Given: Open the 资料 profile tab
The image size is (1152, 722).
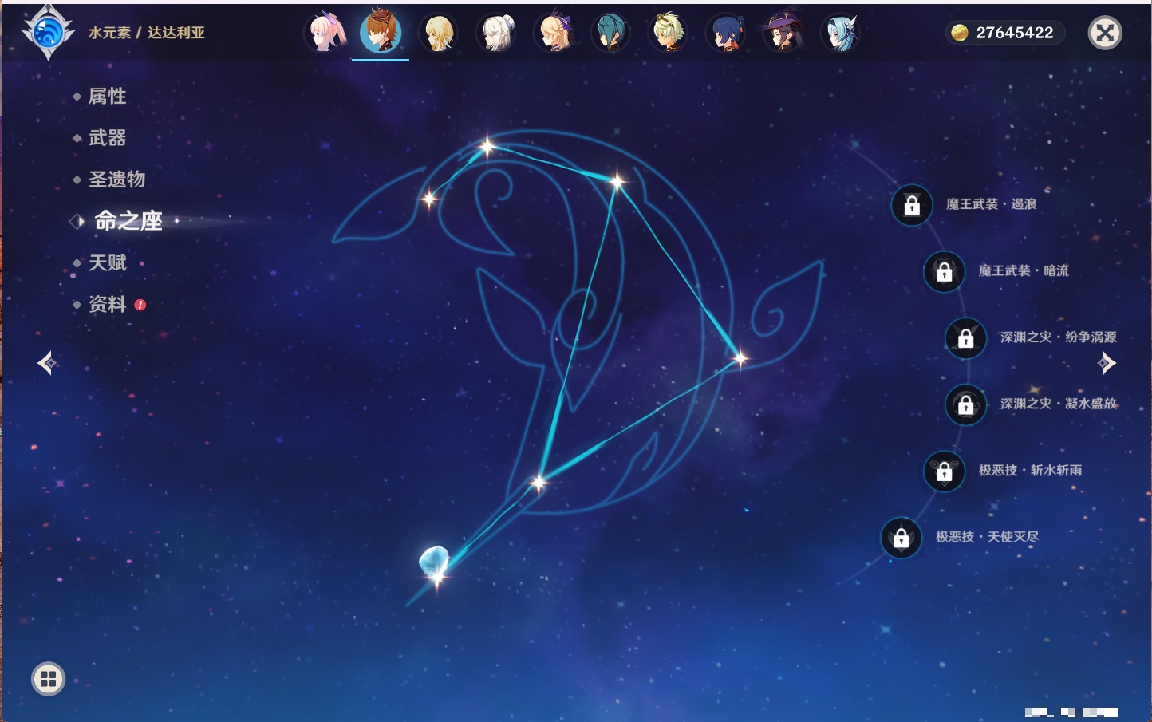Looking at the screenshot, I should pyautogui.click(x=107, y=304).
